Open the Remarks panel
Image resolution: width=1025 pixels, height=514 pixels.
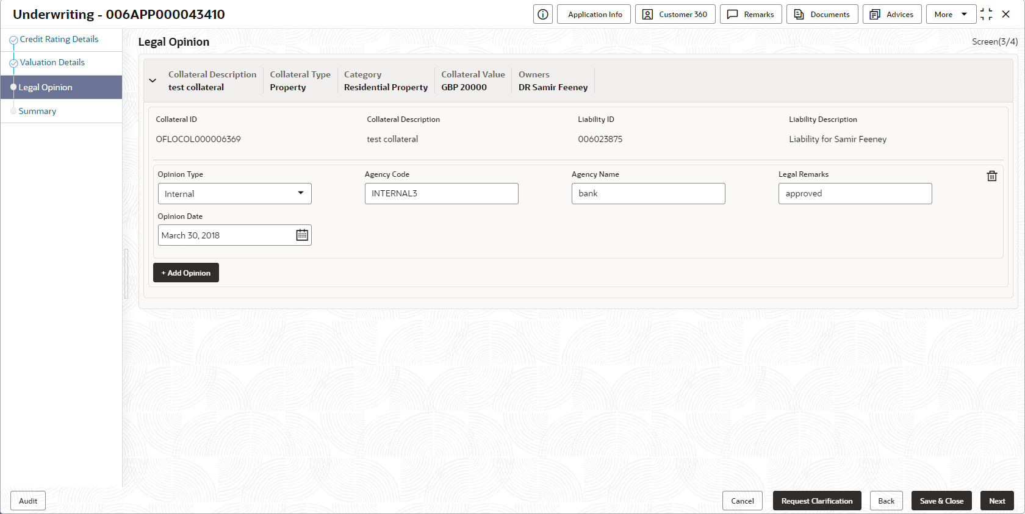point(751,14)
